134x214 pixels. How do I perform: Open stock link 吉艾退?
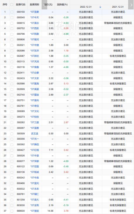[x=35, y=133]
